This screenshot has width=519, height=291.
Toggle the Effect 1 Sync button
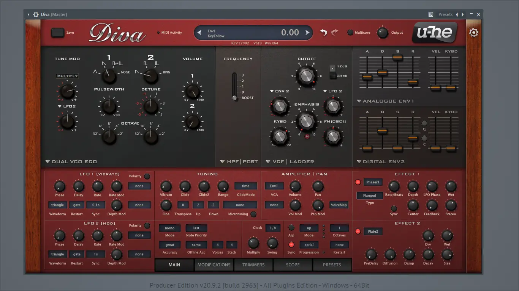point(394,208)
